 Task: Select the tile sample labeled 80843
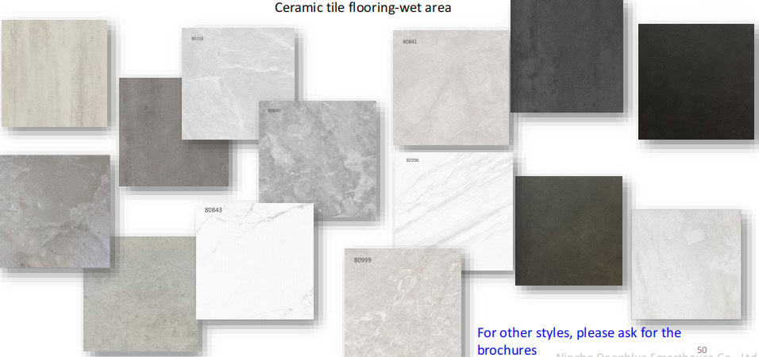click(x=254, y=262)
